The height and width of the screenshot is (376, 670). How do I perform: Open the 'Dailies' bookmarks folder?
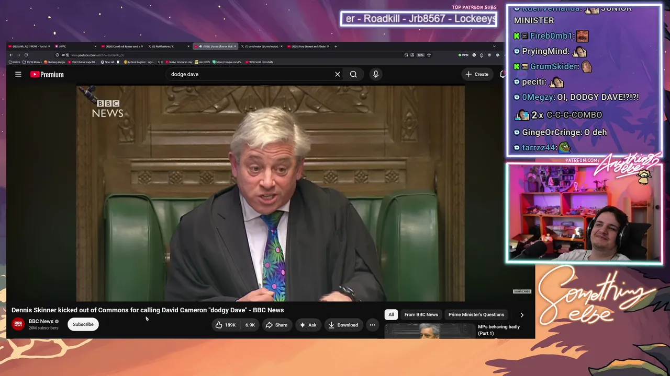(x=14, y=62)
